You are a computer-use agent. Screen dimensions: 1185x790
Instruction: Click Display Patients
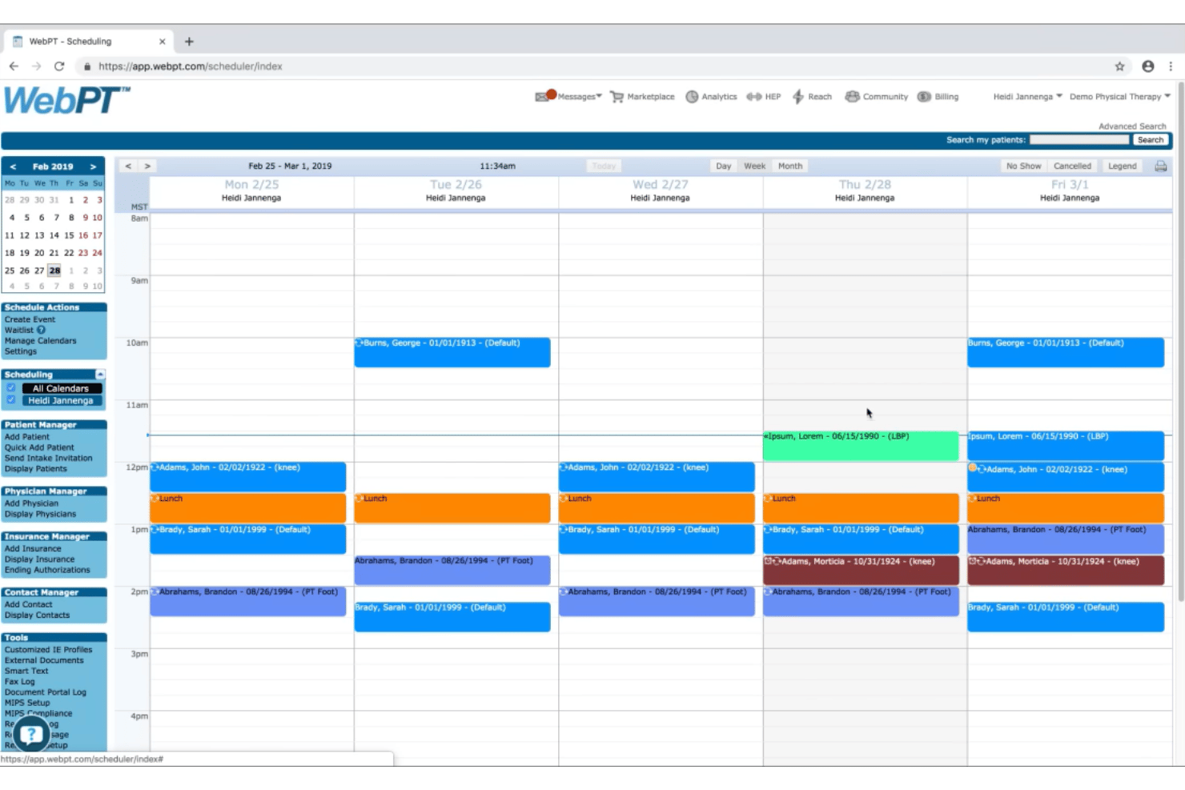pyautogui.click(x=35, y=468)
